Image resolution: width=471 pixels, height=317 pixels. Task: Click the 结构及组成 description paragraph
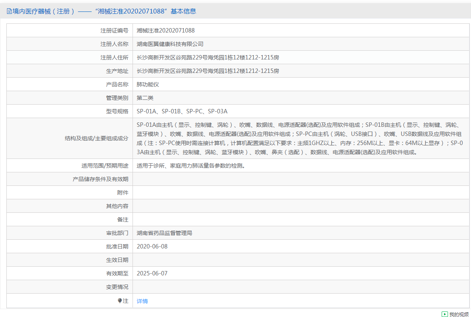[299, 138]
